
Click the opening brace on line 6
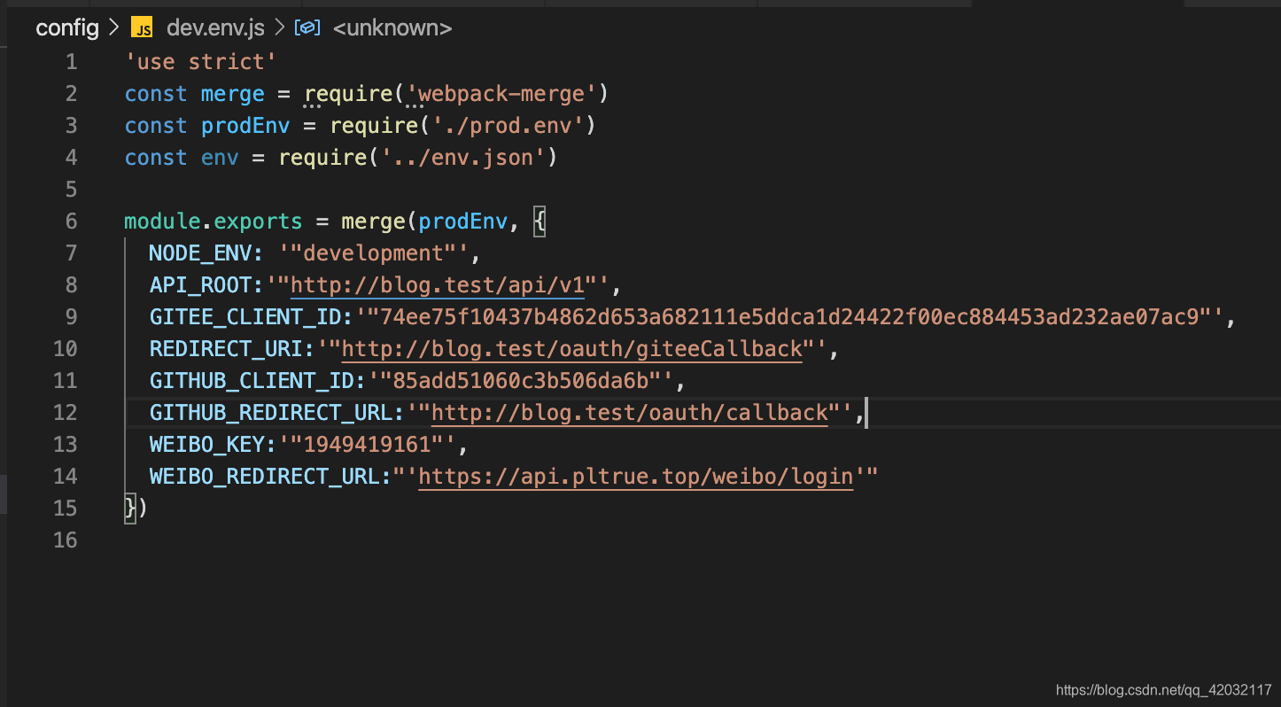(x=540, y=221)
